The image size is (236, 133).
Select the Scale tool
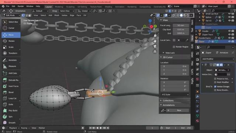pos(11,47)
